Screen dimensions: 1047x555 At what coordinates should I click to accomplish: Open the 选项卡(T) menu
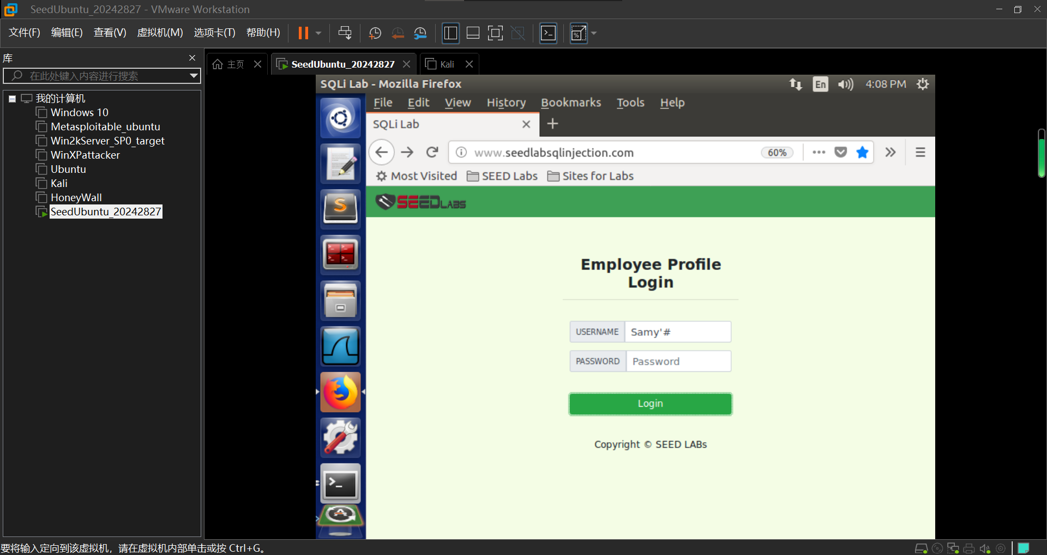(x=215, y=33)
